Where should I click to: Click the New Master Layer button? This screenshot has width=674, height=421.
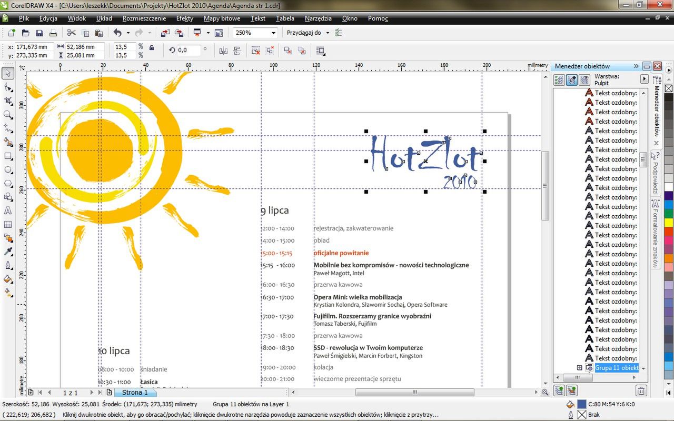pyautogui.click(x=572, y=390)
